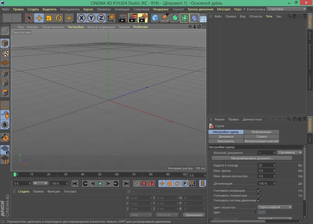Enable Axis mode L-shaped icon
This screenshot has height=224, width=313.
(x=5, y=105)
